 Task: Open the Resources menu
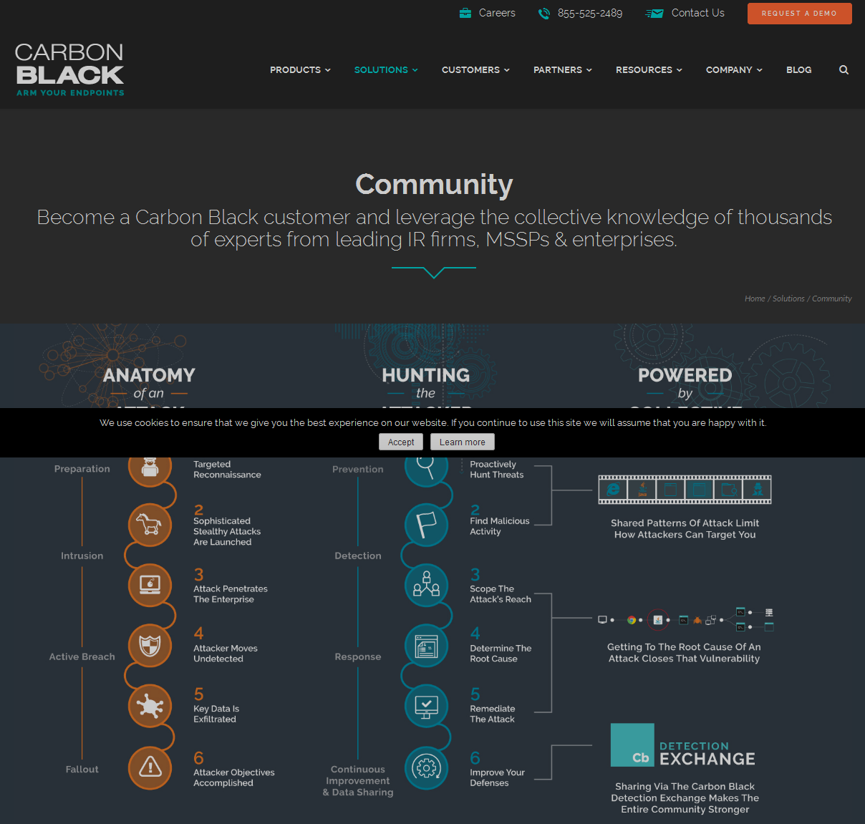(649, 70)
